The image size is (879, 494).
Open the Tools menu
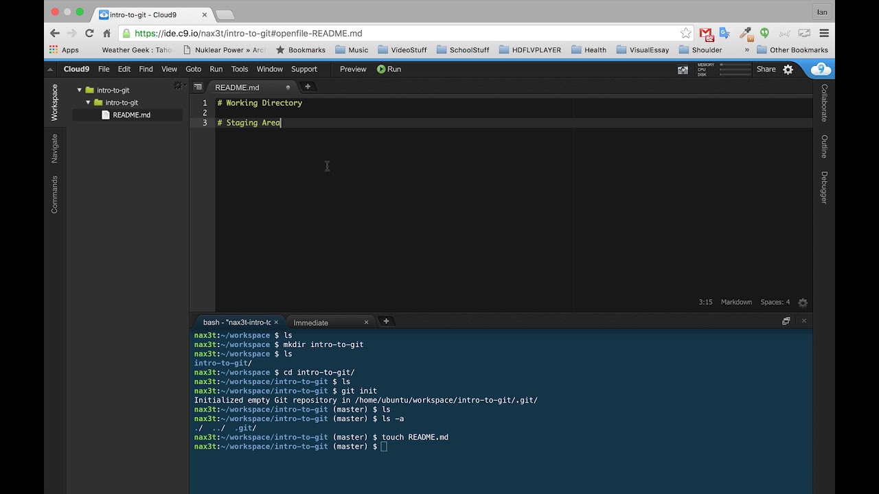240,69
